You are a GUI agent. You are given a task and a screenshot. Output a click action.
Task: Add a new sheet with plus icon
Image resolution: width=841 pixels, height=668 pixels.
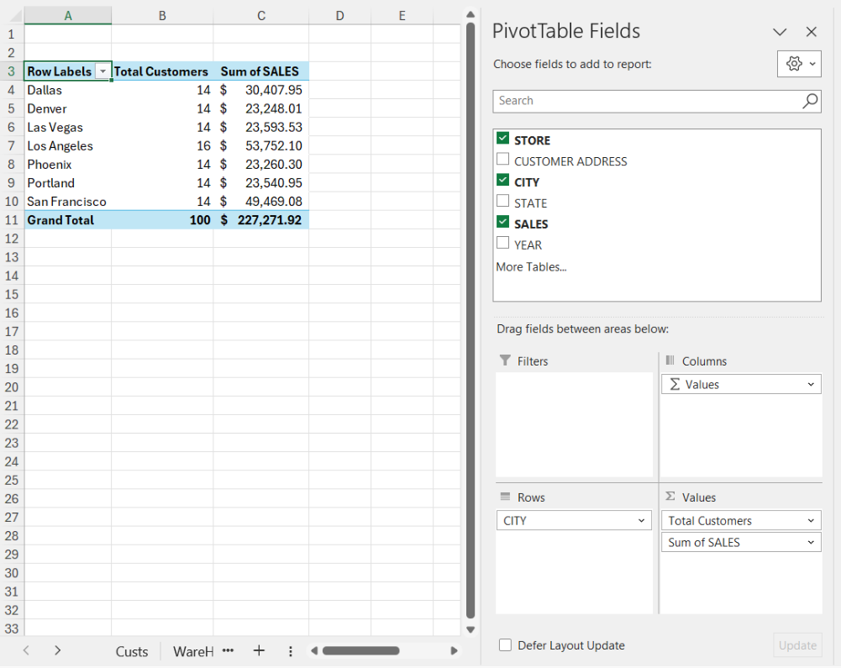coord(259,650)
